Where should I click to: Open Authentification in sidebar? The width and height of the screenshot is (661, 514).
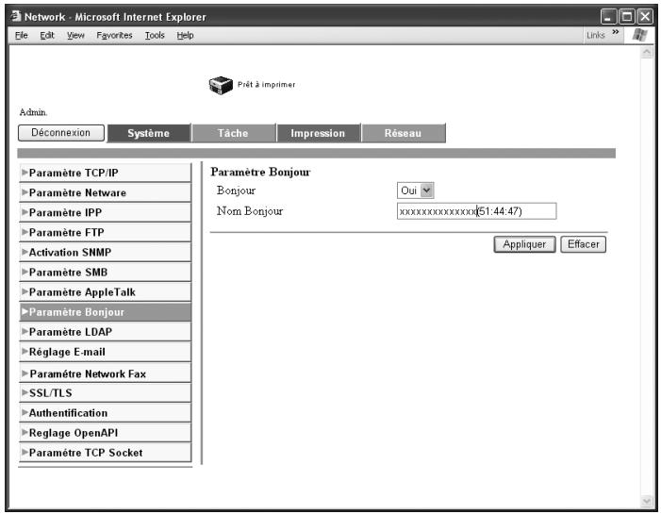pyautogui.click(x=105, y=413)
